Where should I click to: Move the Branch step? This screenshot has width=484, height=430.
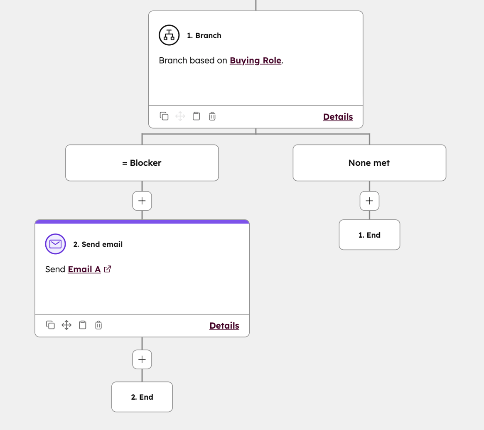click(x=180, y=116)
